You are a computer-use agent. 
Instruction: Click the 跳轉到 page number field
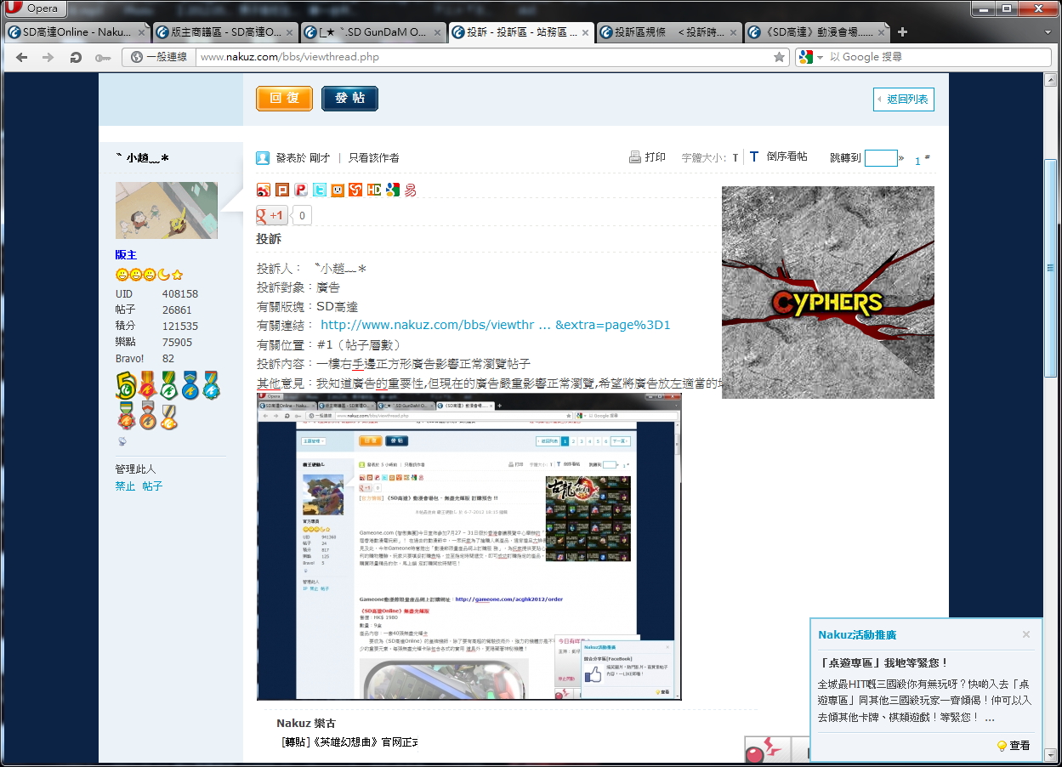(881, 158)
